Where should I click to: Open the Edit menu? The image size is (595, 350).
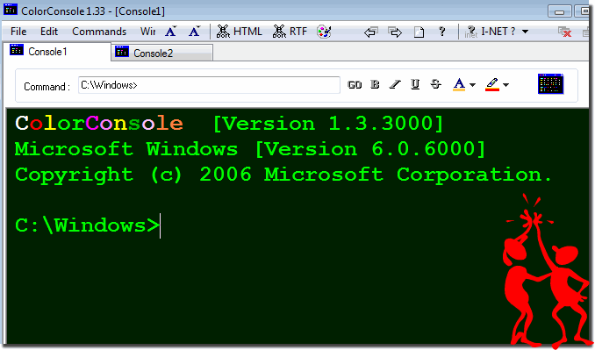[x=49, y=32]
